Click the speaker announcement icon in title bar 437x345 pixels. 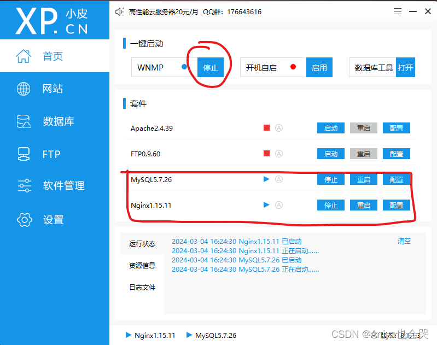120,11
